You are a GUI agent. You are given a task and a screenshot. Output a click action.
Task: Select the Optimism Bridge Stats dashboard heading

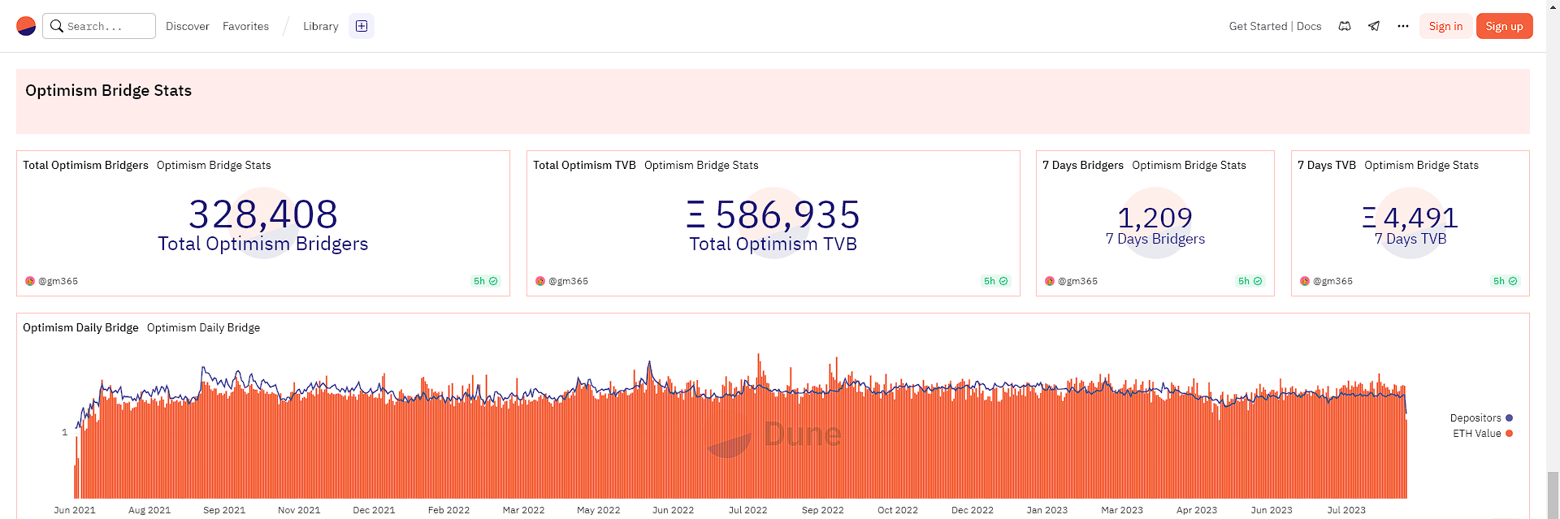pyautogui.click(x=108, y=90)
